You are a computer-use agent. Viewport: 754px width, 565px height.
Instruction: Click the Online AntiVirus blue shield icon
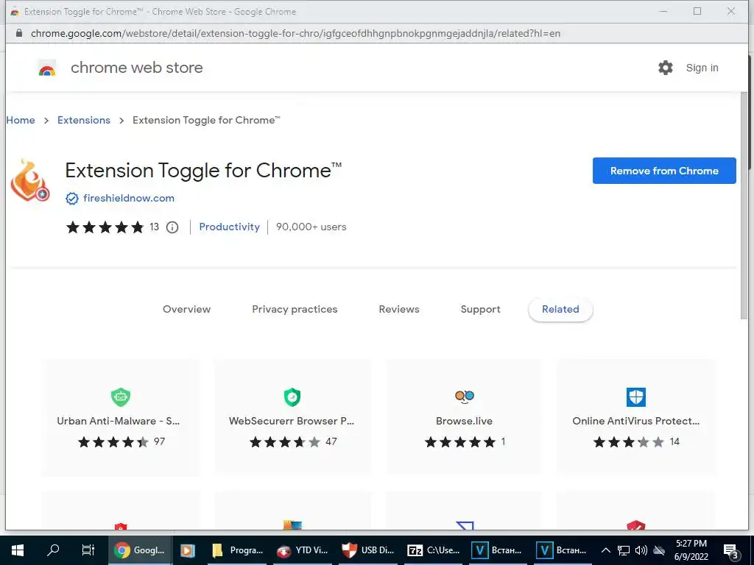pos(636,397)
